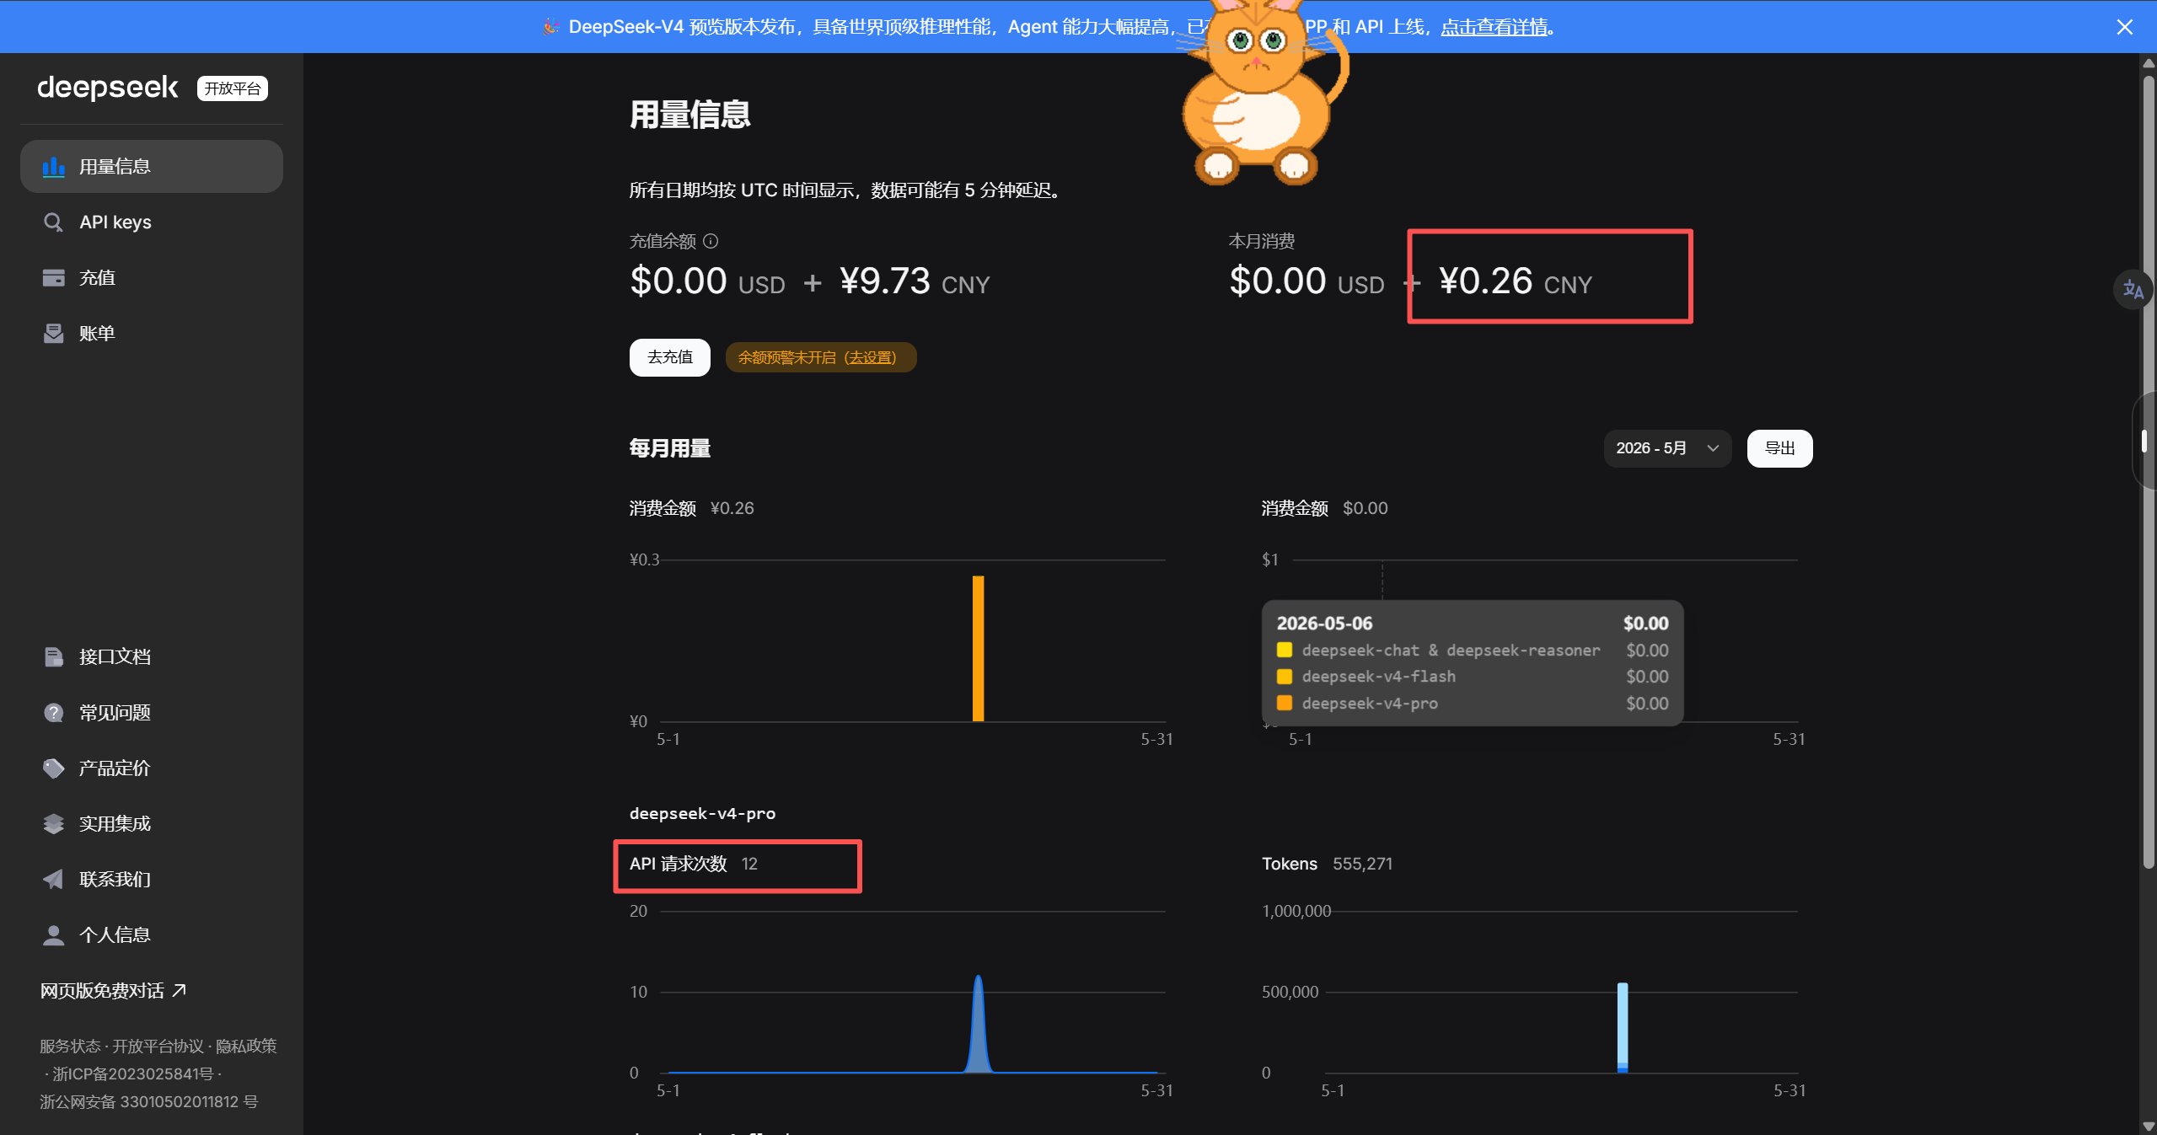Image resolution: width=2157 pixels, height=1135 pixels.
Task: Expand the 2026 - 5月 month dropdown
Action: (1667, 448)
